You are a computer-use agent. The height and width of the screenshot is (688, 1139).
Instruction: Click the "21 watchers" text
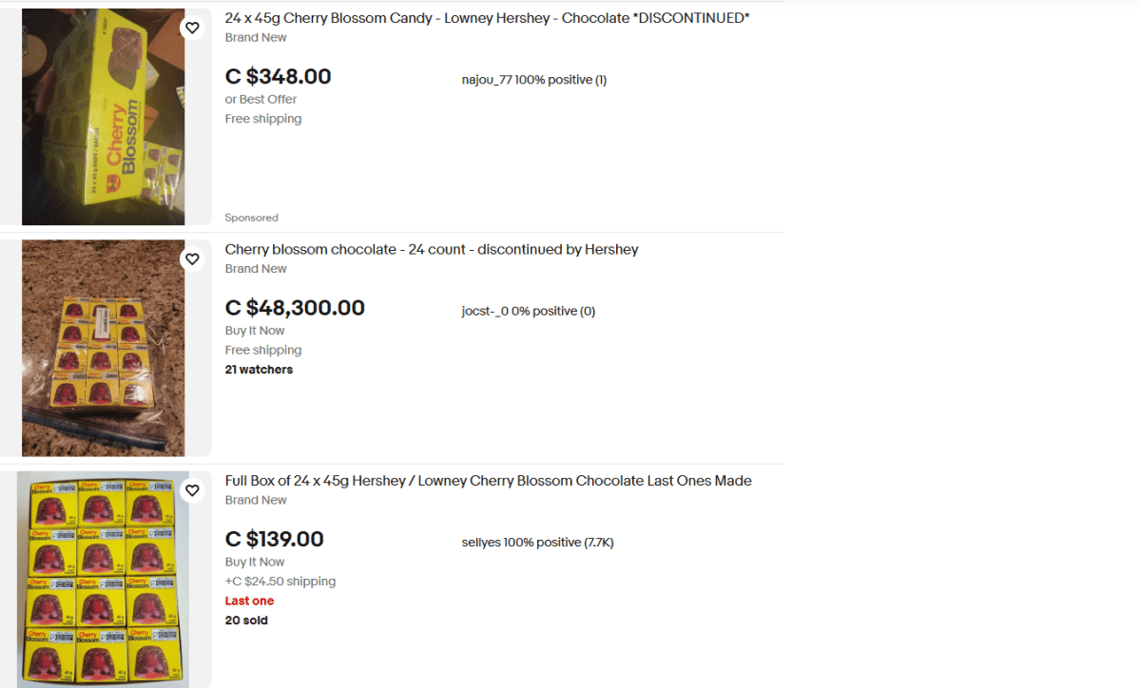point(259,370)
